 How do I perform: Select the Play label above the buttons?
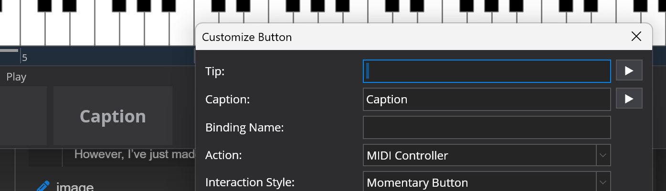tap(16, 77)
